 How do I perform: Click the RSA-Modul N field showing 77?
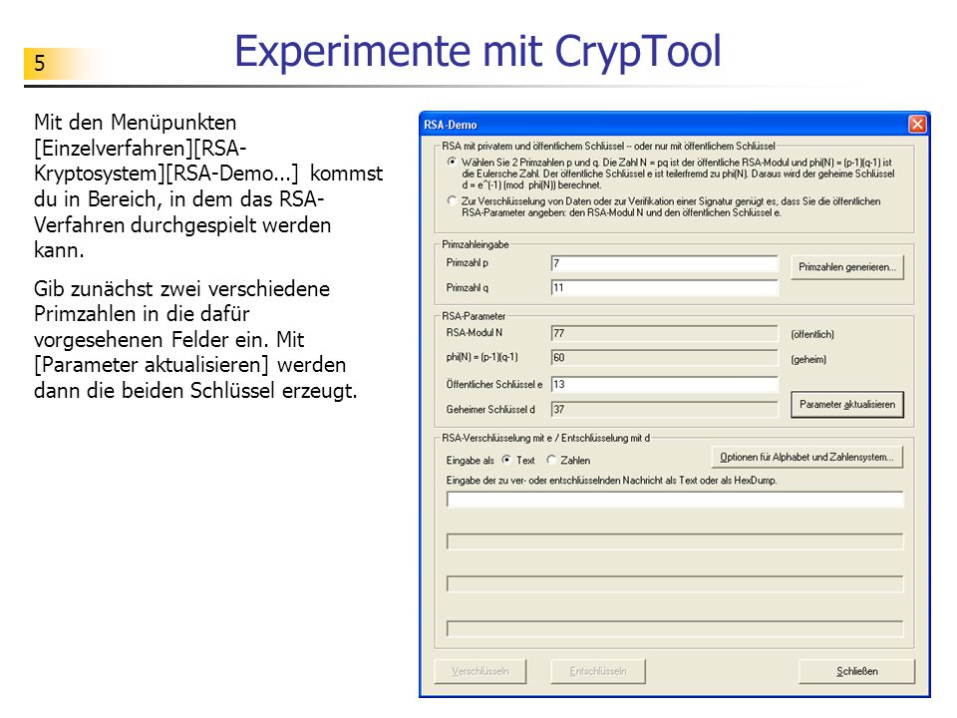tap(665, 333)
